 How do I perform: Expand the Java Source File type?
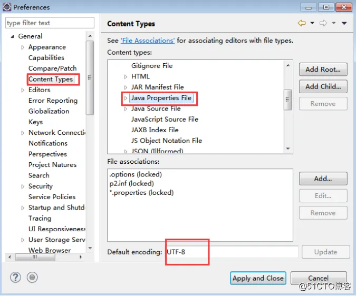(126, 109)
